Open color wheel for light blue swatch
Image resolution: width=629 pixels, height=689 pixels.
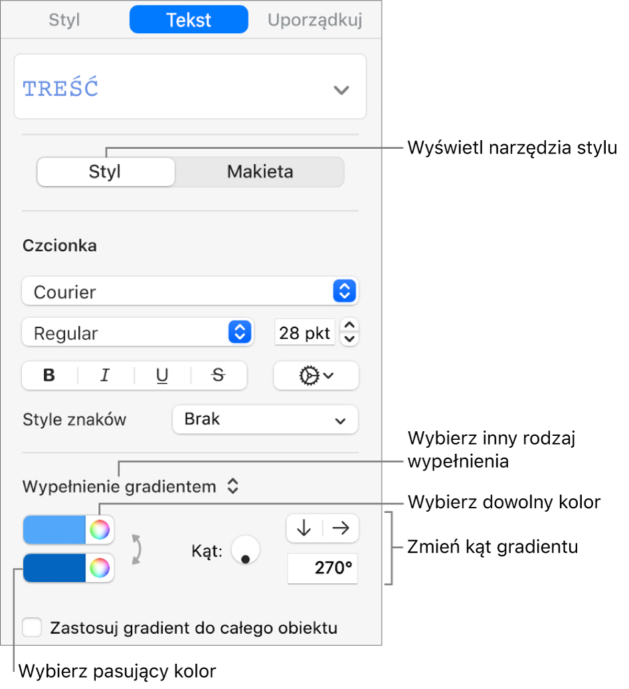coord(100,530)
